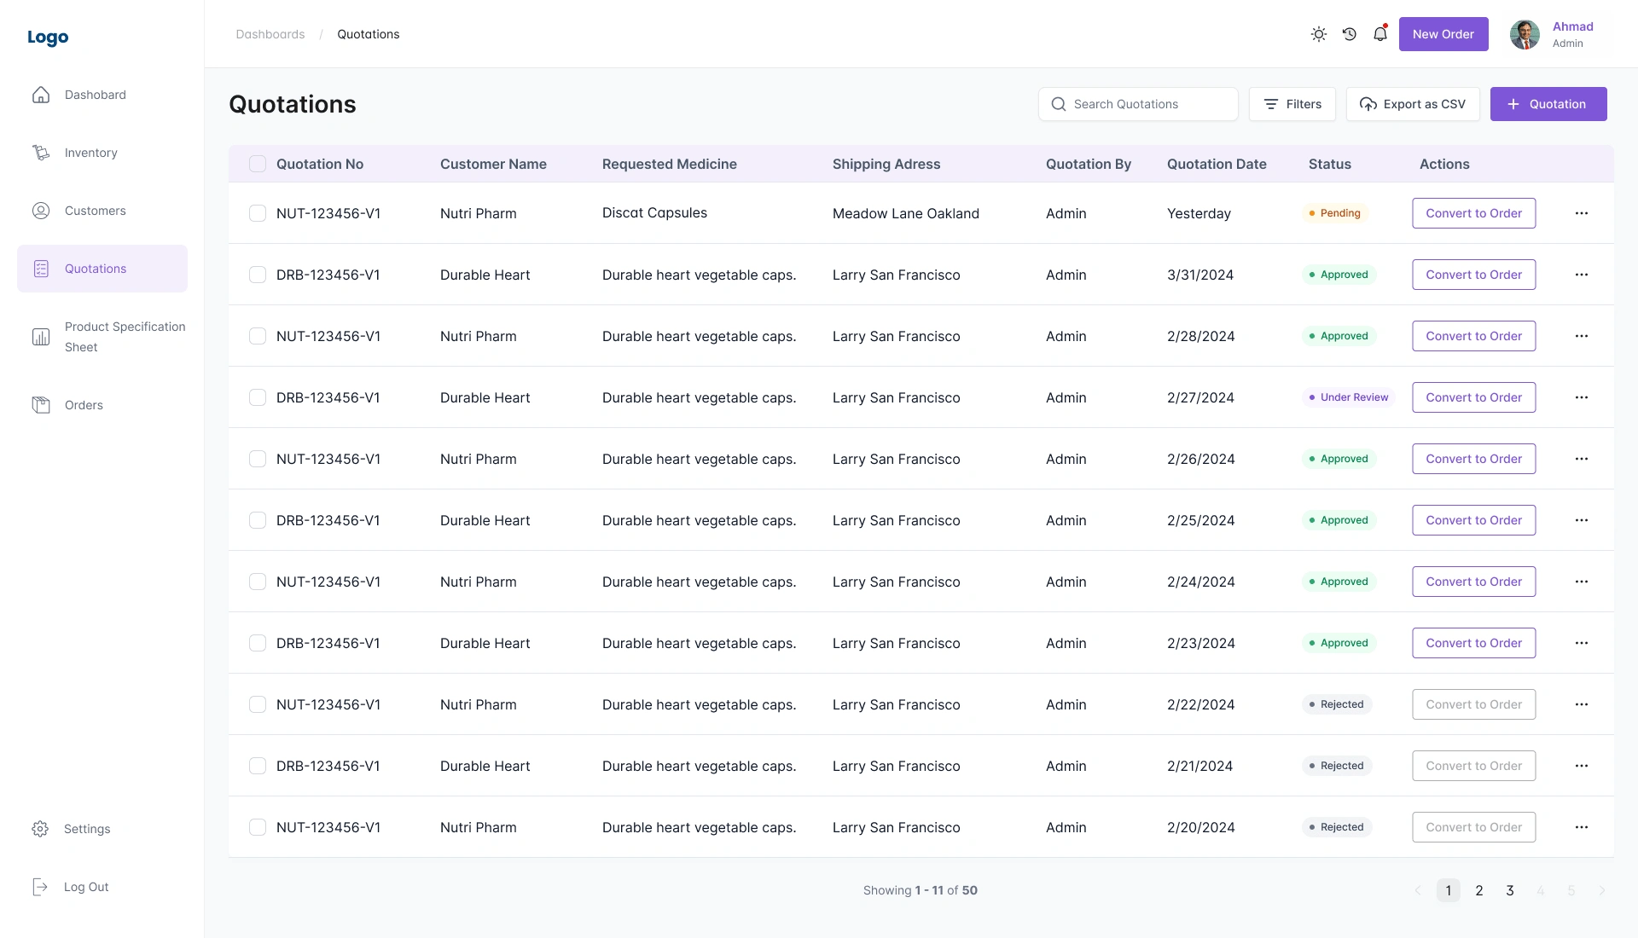The width and height of the screenshot is (1638, 938).
Task: Toggle the light theme sun icon
Action: click(1319, 34)
